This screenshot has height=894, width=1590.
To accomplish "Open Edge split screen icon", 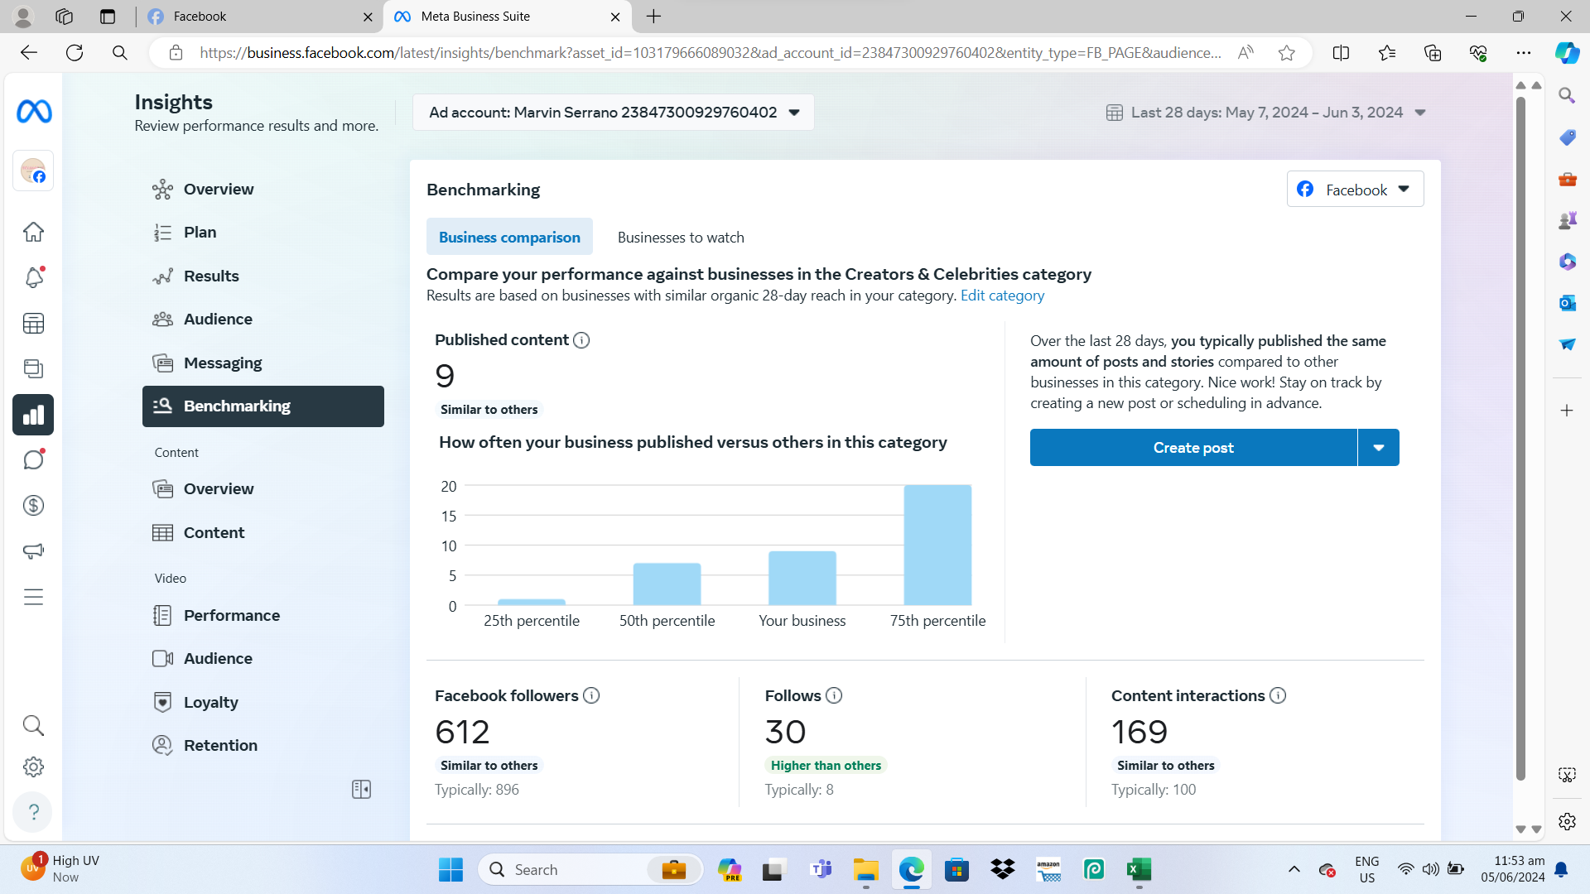I will coord(1341,53).
